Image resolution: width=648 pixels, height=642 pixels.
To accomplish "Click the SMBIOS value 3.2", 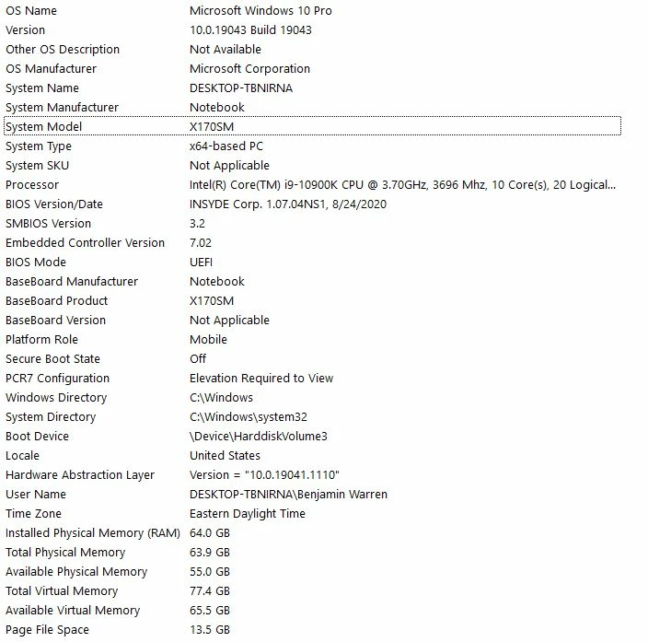I will click(x=198, y=224).
